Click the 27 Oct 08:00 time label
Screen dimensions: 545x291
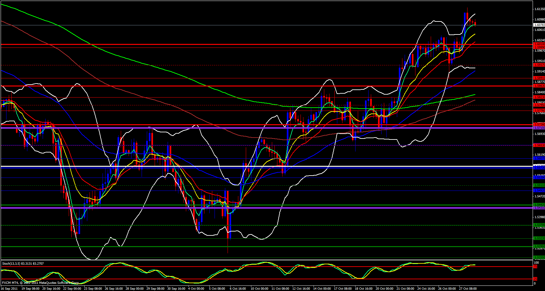click(468, 288)
